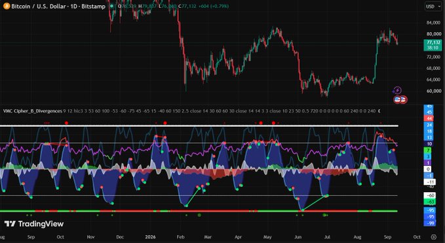Click the Jul label on time axis
Image resolution: width=445 pixels, height=243 pixels.
pyautogui.click(x=327, y=237)
